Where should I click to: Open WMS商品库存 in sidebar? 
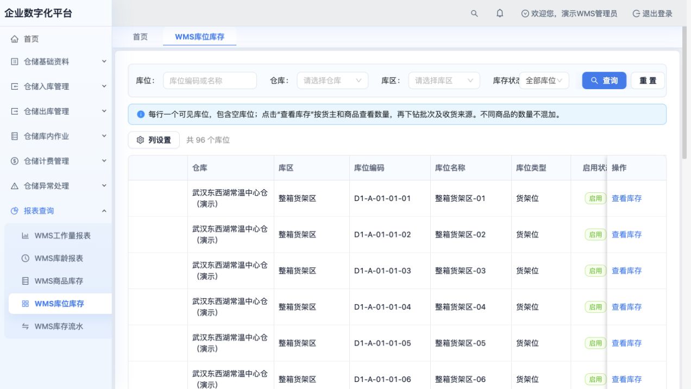coord(58,281)
